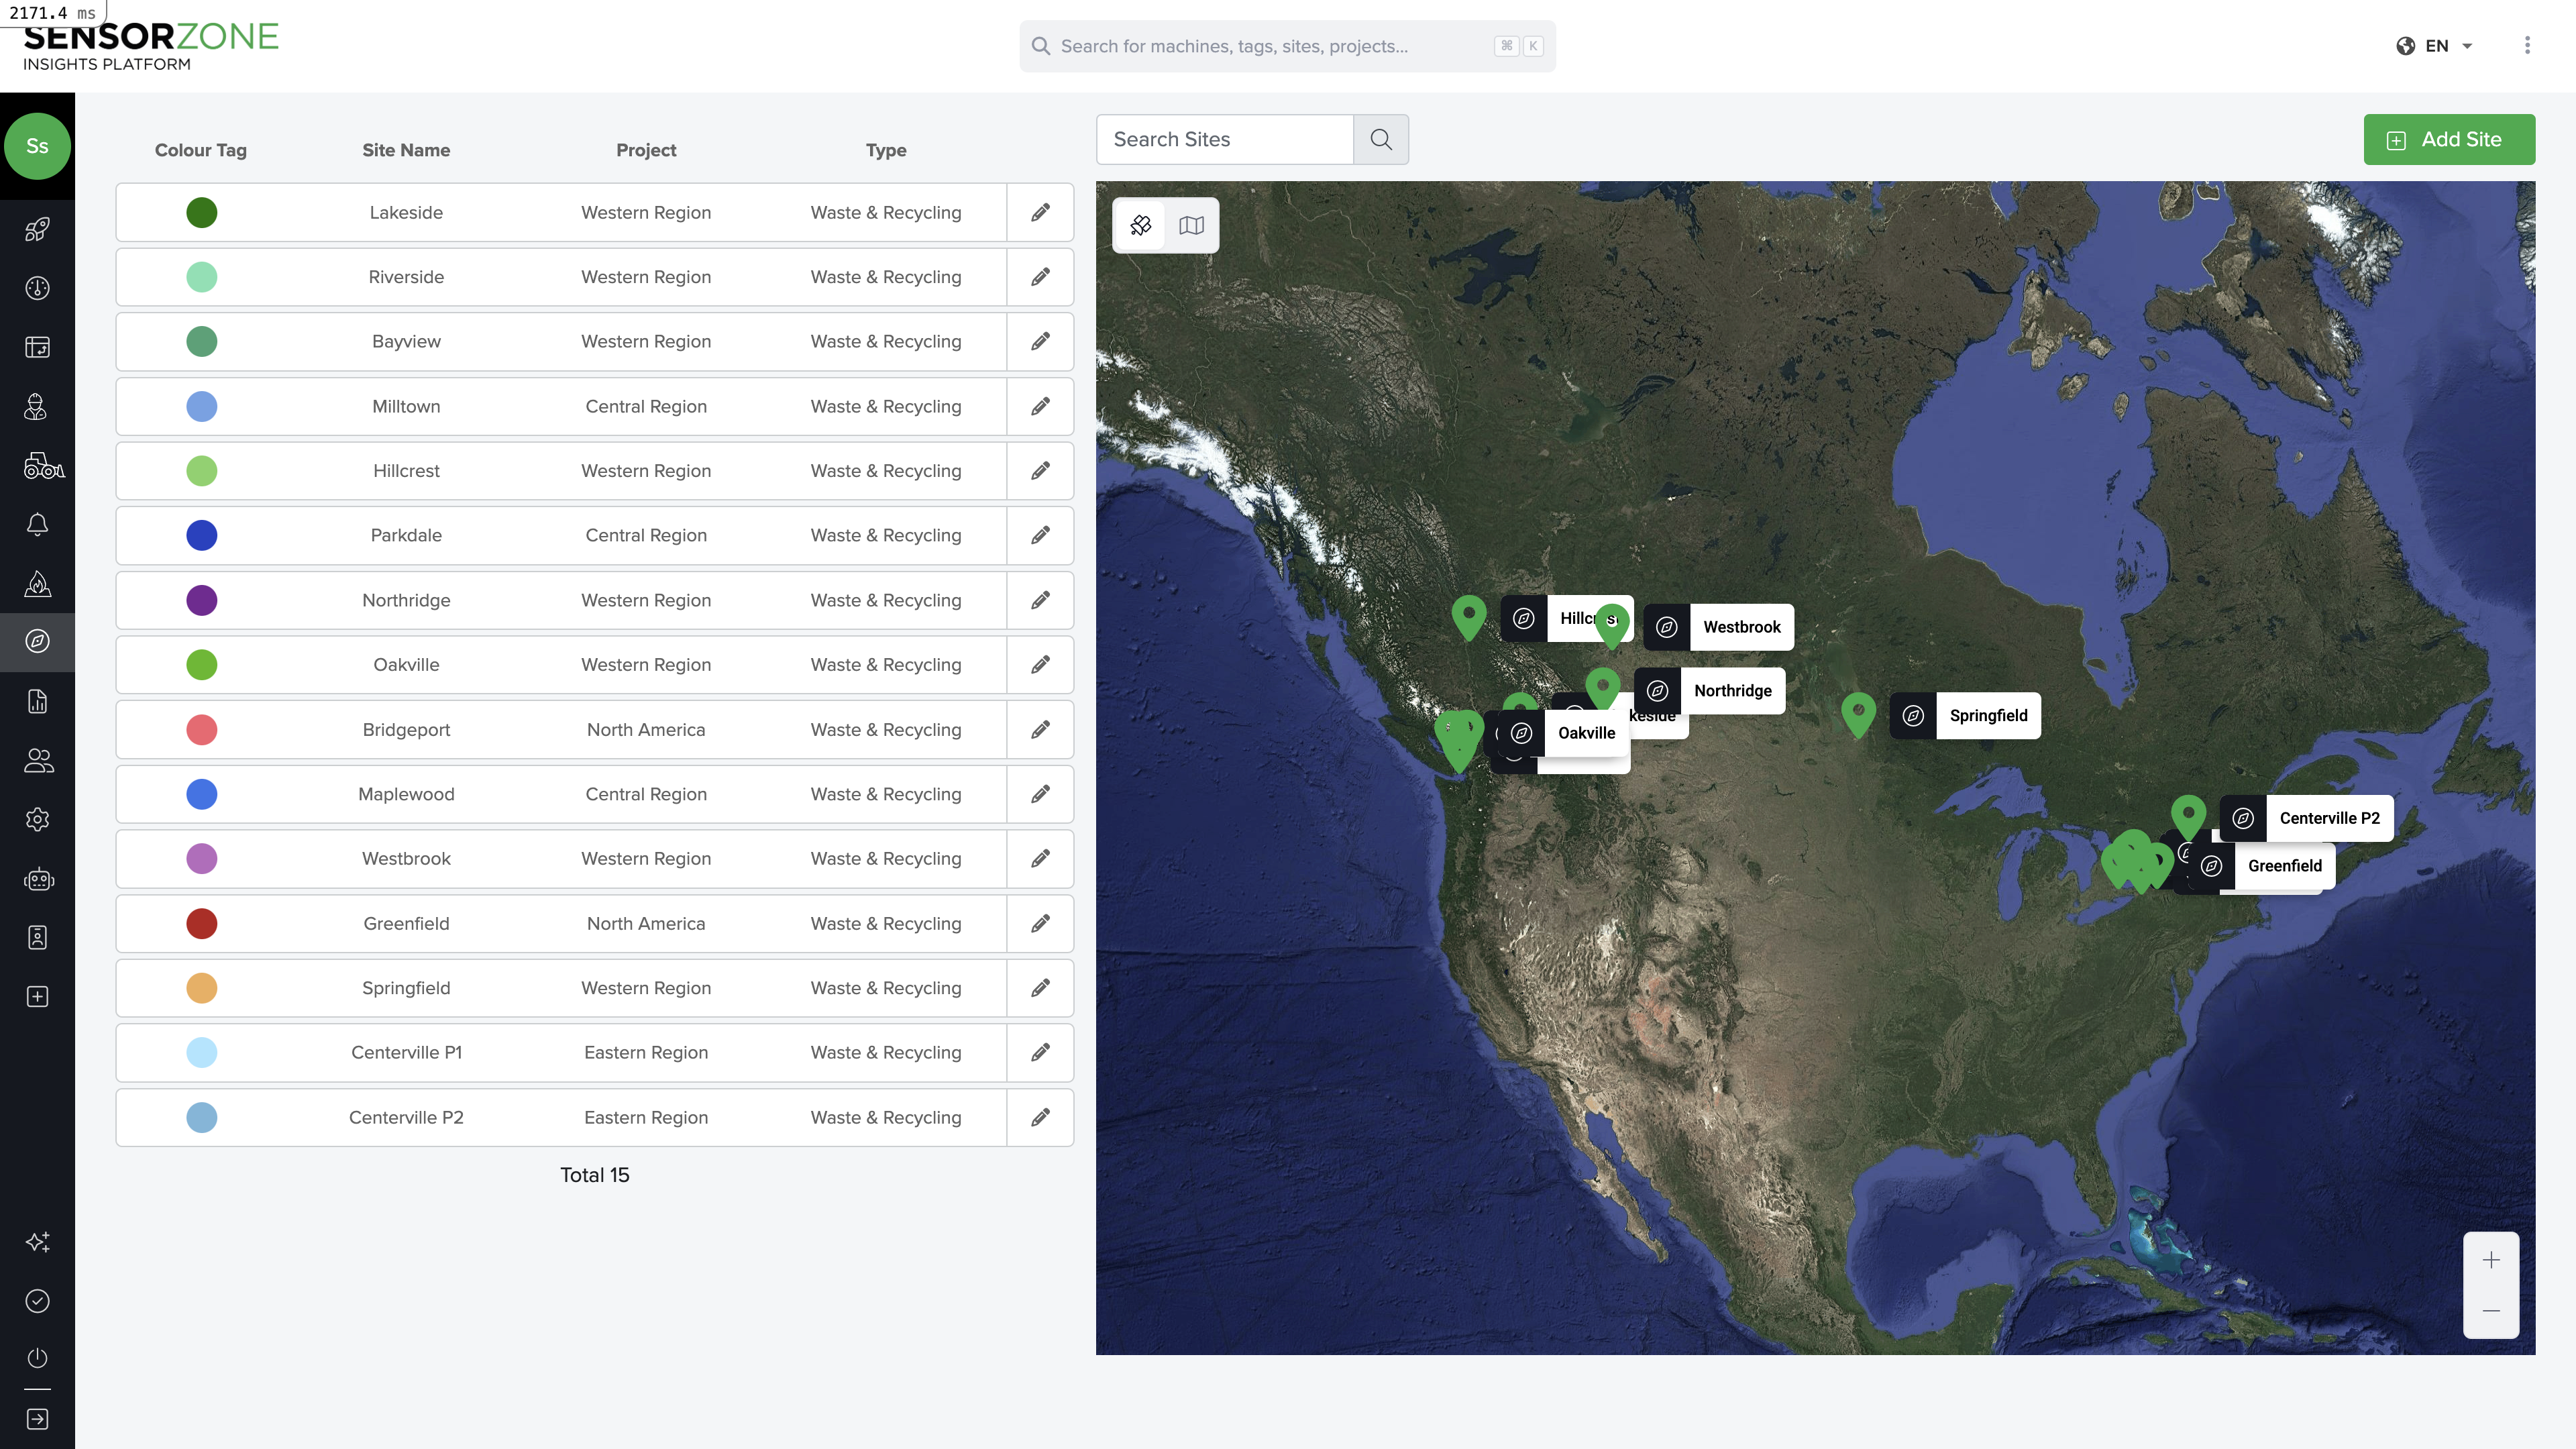
Task: Expand the Ss profile avatar menu
Action: [x=37, y=146]
